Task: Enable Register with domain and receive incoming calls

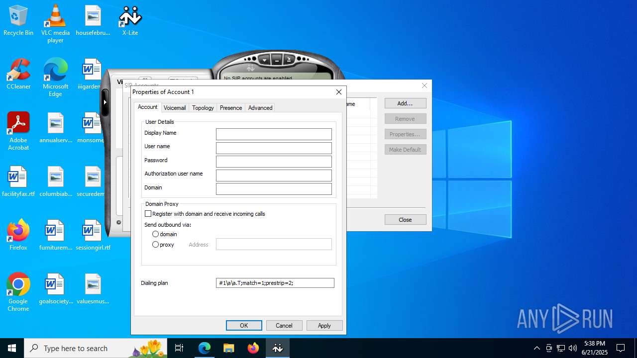Action: click(x=148, y=214)
